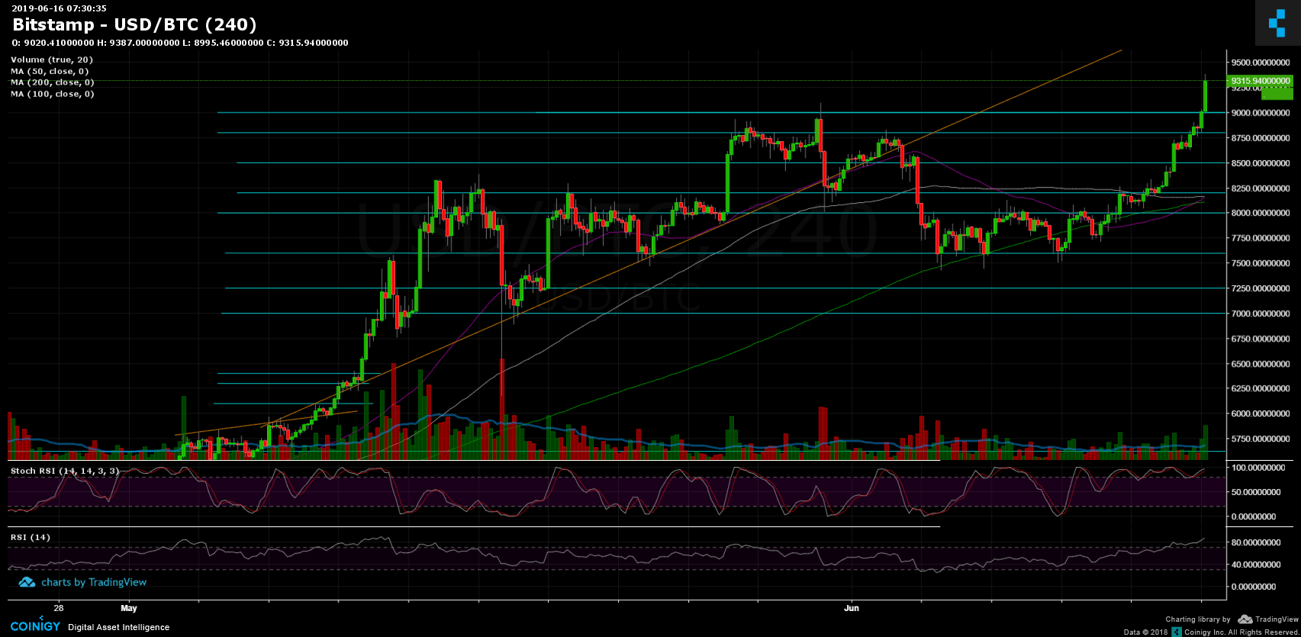The image size is (1301, 637).
Task: Click the 7750.00 price axis label
Action: tap(1259, 238)
